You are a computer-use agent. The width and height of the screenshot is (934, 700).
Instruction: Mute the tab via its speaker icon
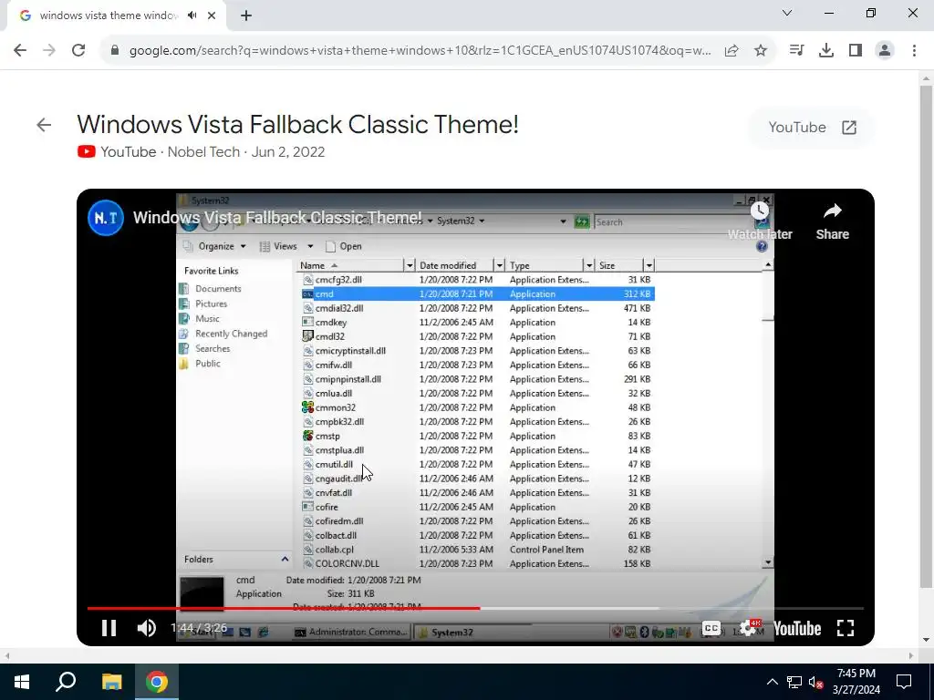(x=192, y=15)
